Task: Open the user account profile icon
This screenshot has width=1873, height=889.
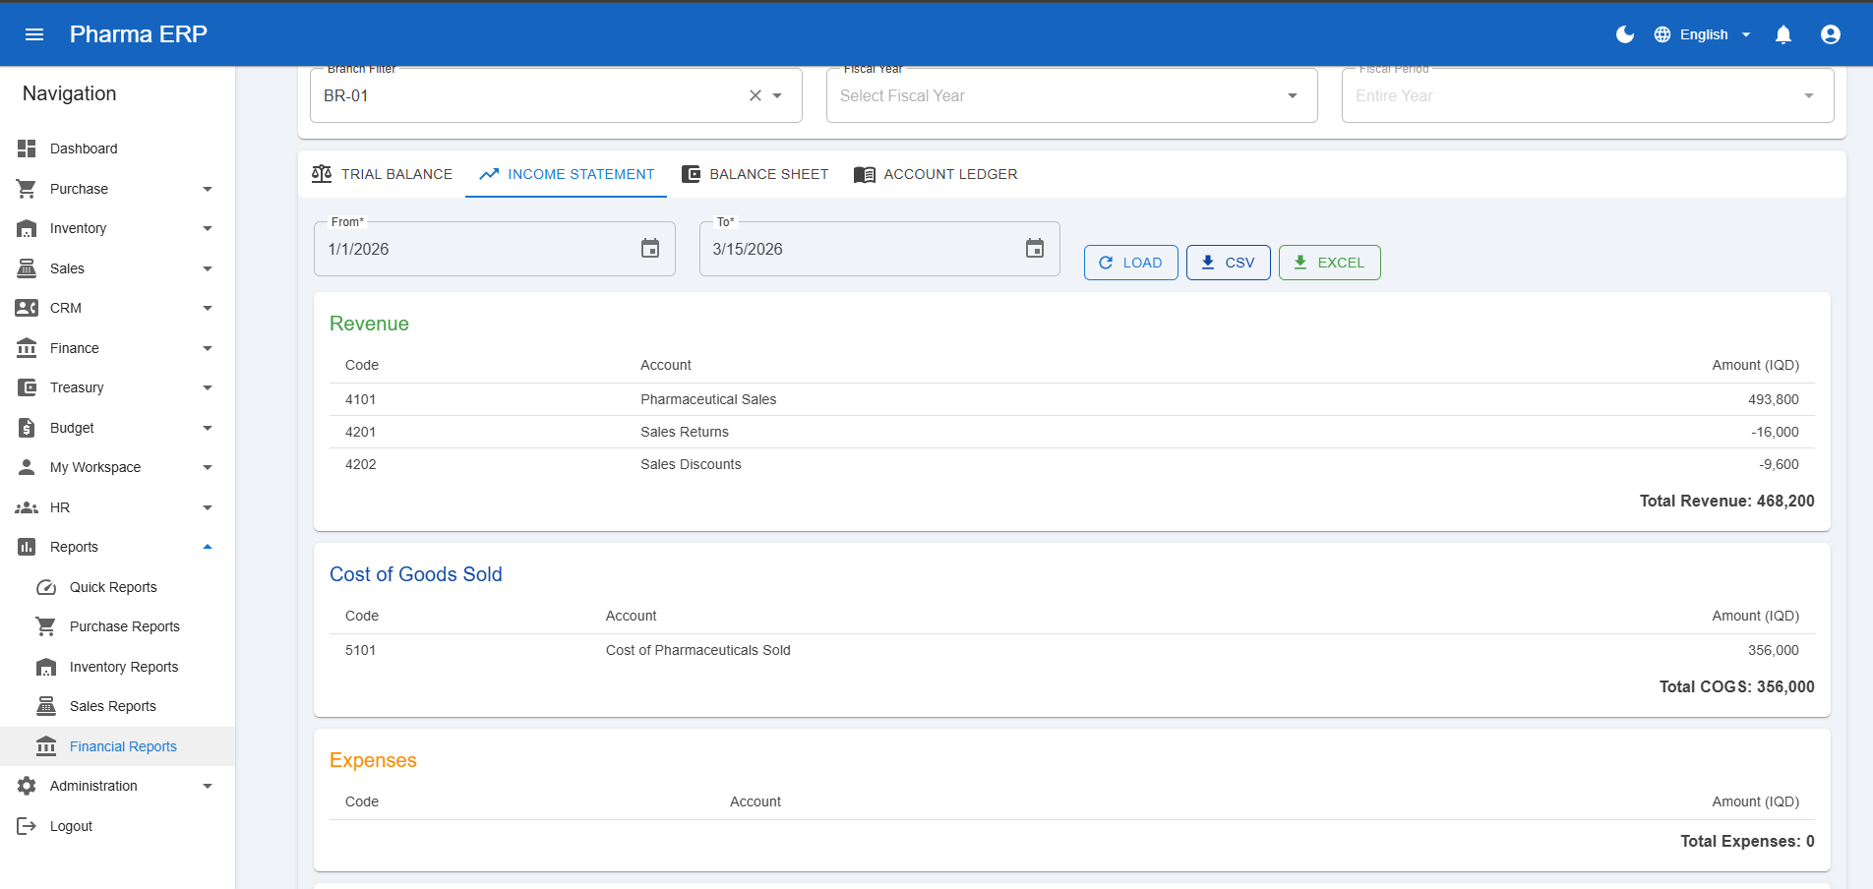Action: pos(1831,33)
